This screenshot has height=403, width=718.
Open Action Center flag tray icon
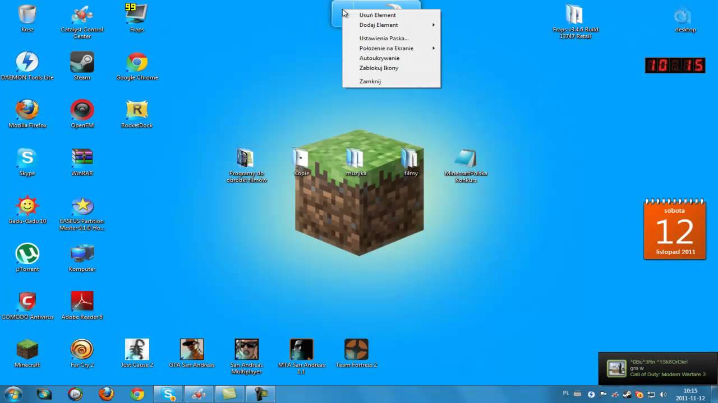pos(604,395)
